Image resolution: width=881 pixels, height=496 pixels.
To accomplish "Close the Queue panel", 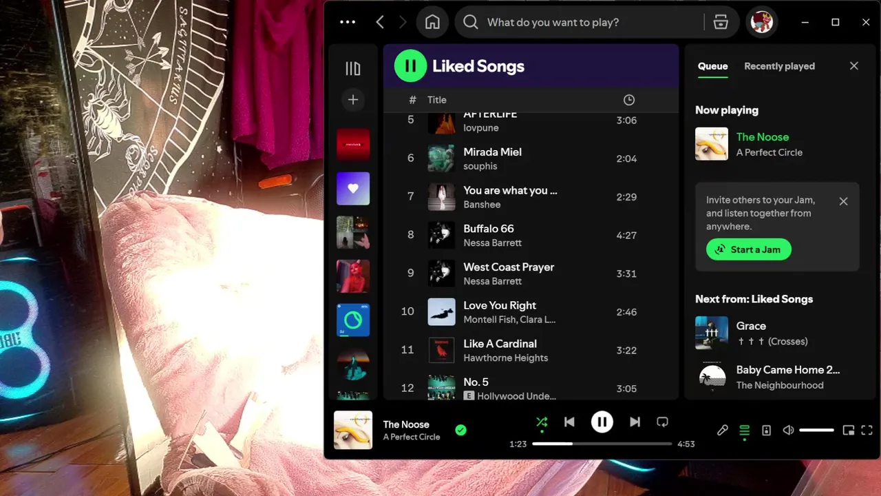I will [854, 66].
